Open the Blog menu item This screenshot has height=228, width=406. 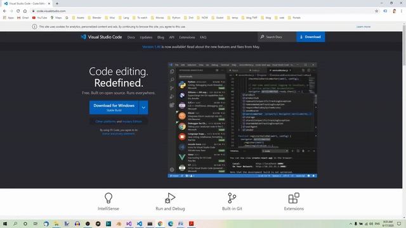160,37
